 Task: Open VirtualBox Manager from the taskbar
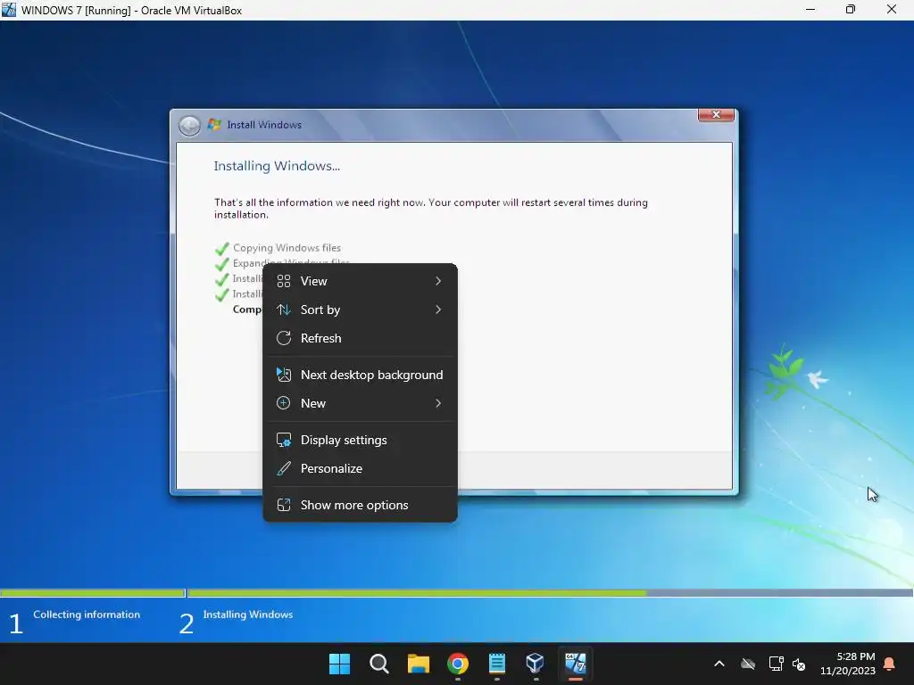536,664
